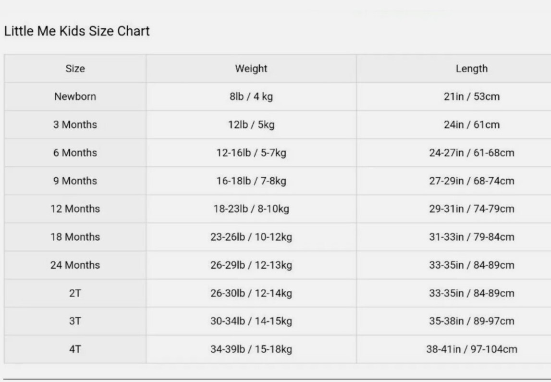Select the 29-31in / 74-79cm length cell
Image resolution: width=551 pixels, height=382 pixels.
point(471,209)
